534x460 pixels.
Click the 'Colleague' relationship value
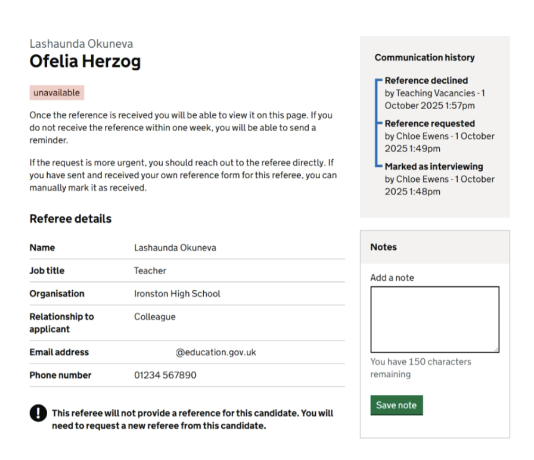[x=154, y=317]
